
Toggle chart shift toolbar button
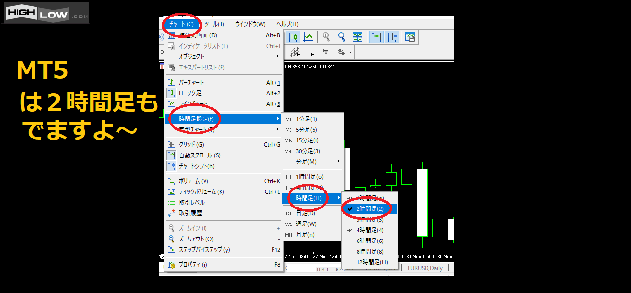click(392, 37)
